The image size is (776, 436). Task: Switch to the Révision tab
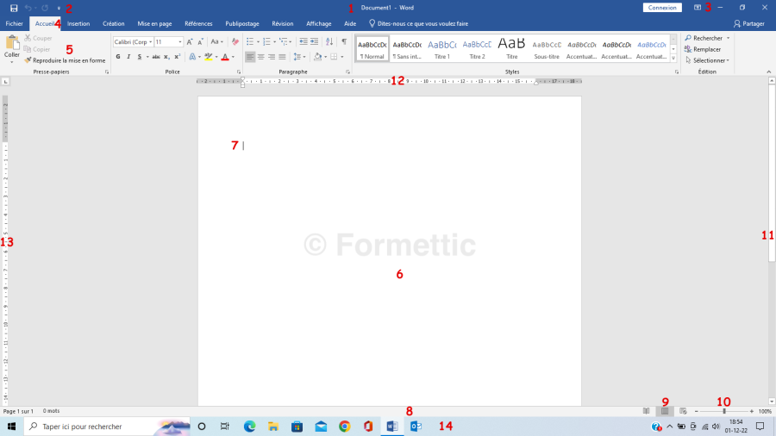pos(283,23)
